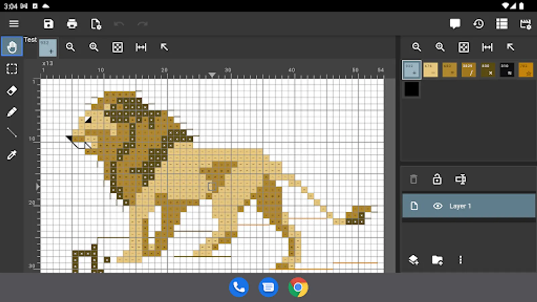Select the golden swatch with slash symbol
537x302 pixels.
469,70
